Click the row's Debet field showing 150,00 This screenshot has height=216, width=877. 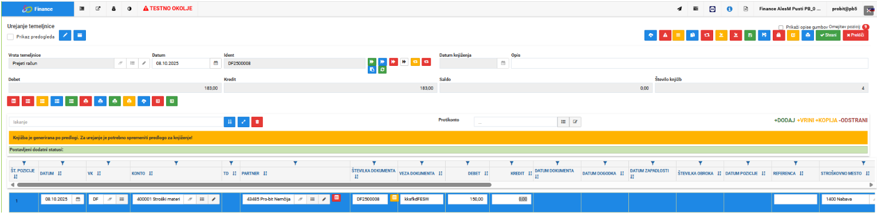coord(467,199)
